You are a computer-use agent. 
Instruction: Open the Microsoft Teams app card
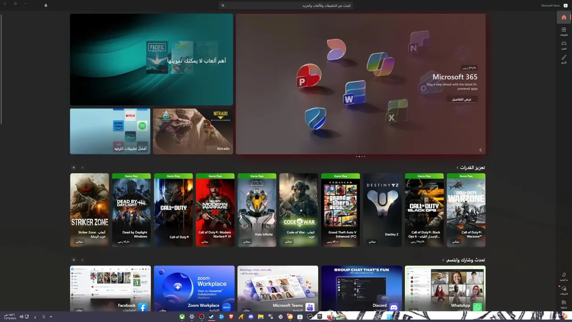[x=278, y=288]
